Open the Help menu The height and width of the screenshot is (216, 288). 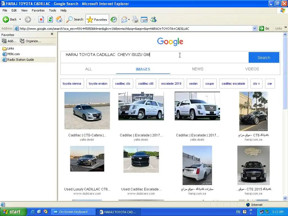[64, 10]
